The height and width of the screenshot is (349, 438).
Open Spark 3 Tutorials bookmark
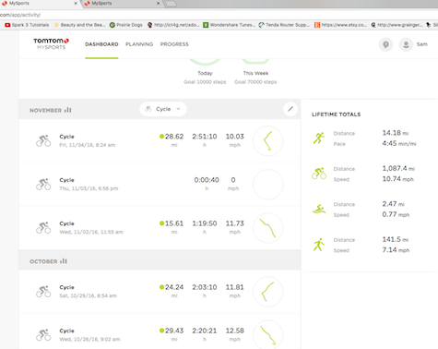[x=27, y=25]
